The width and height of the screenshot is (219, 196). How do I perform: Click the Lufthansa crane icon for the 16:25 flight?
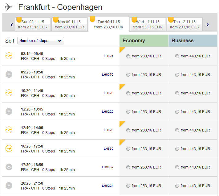(x=9, y=148)
